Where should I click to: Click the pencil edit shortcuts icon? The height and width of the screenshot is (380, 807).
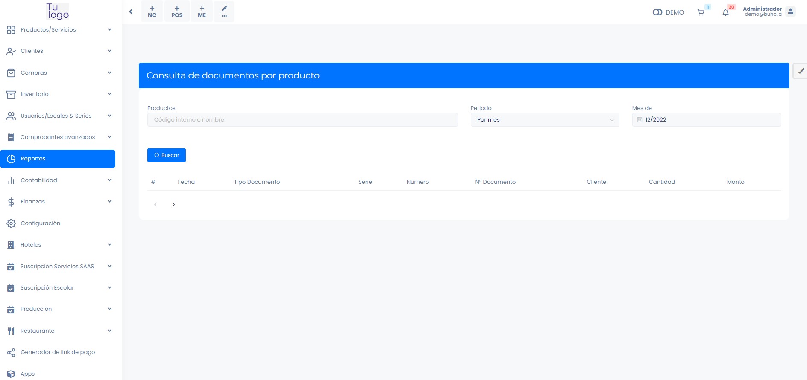224,12
